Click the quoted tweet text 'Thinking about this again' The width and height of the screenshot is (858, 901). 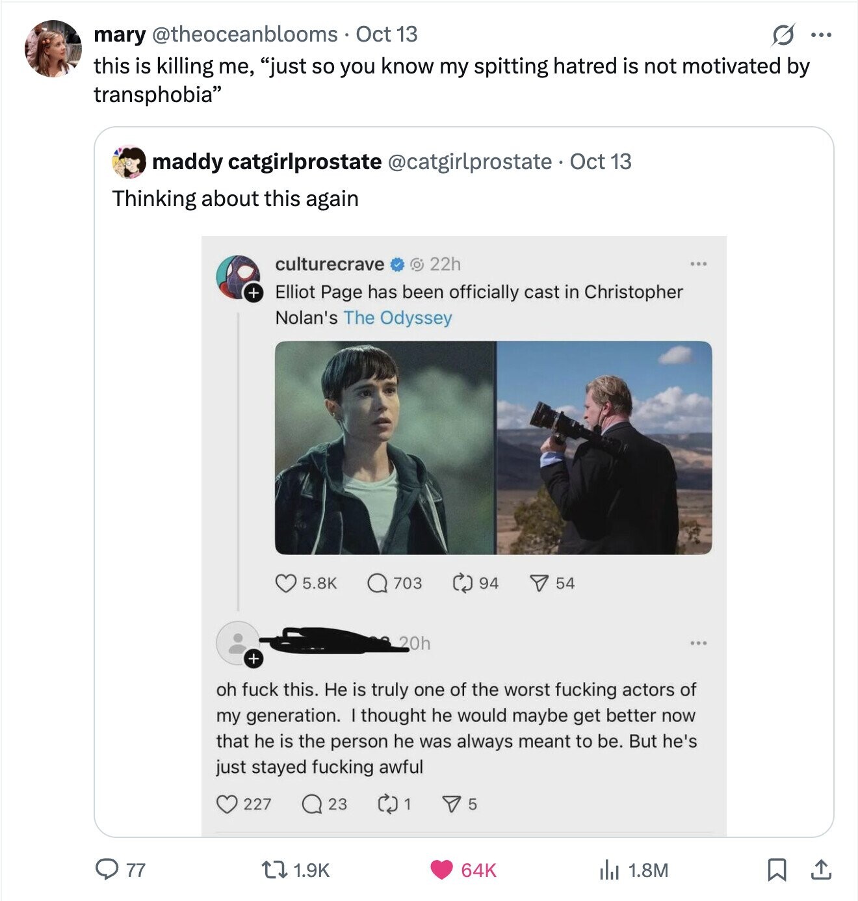coord(235,198)
